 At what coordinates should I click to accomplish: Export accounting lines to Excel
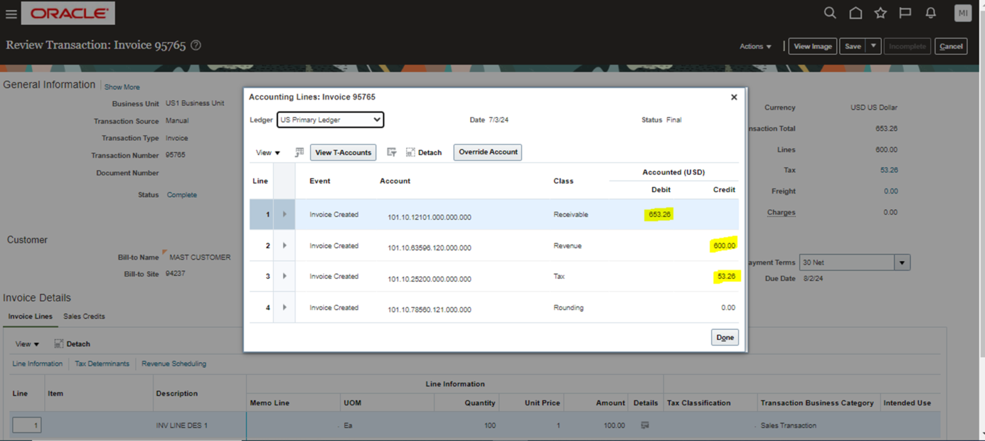(299, 152)
